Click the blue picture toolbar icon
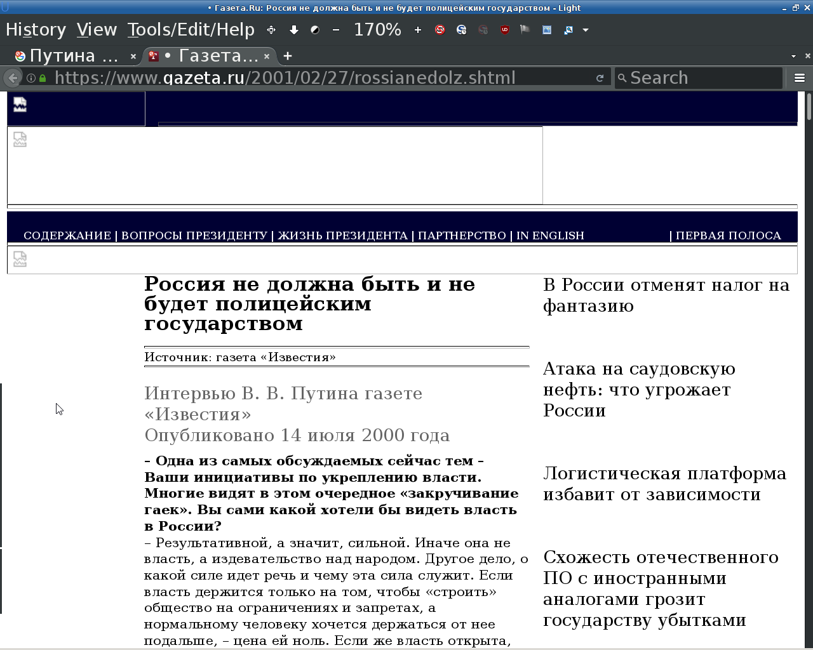The height and width of the screenshot is (650, 813). (546, 30)
